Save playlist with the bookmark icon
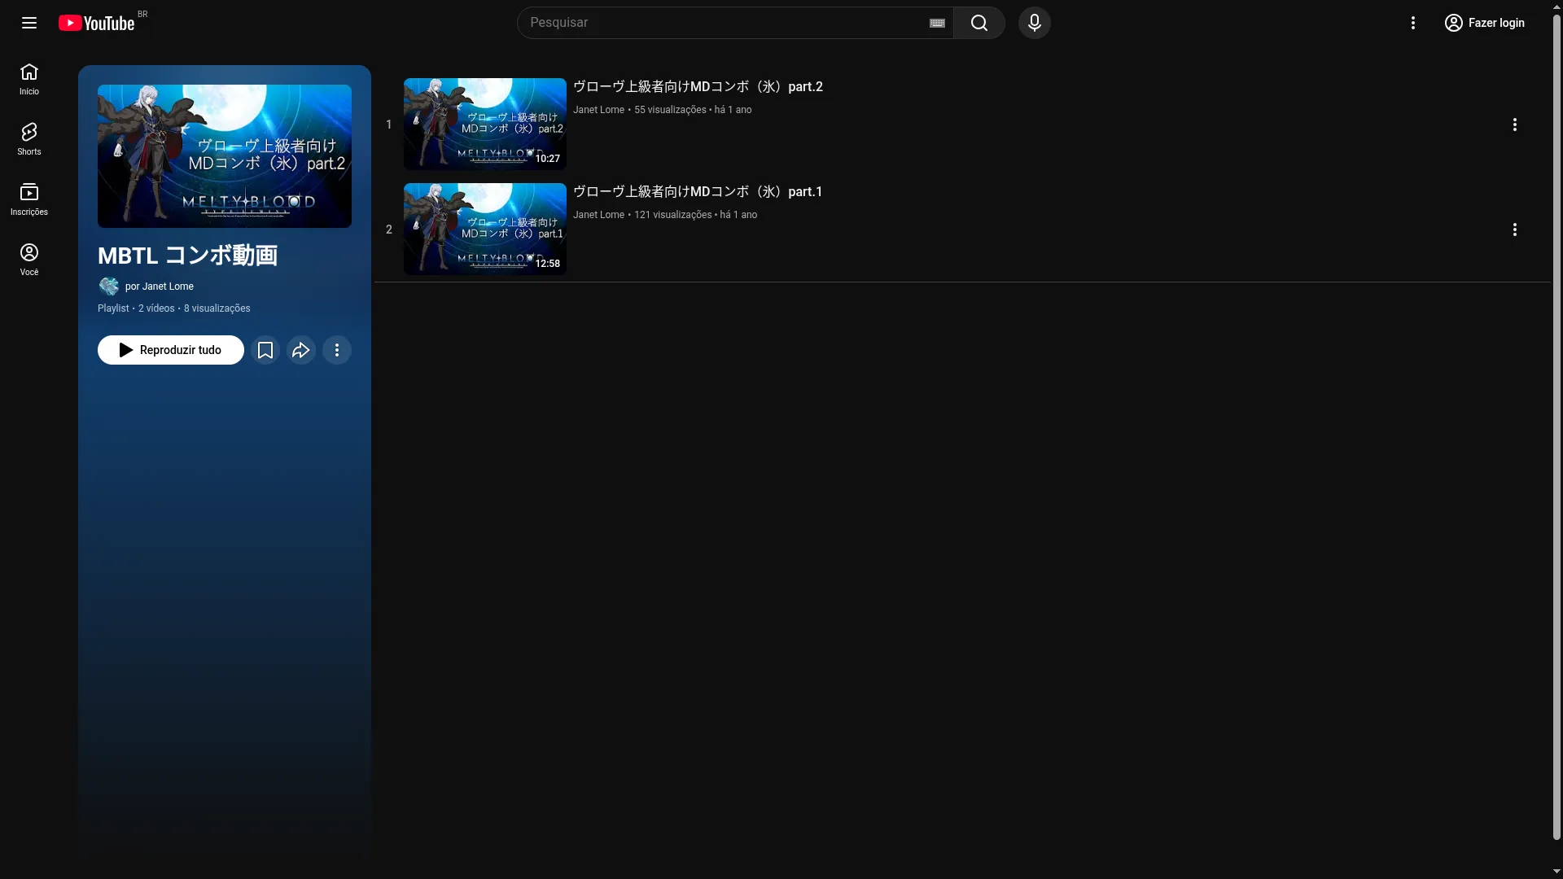Viewport: 1563px width, 879px height. [x=265, y=350]
